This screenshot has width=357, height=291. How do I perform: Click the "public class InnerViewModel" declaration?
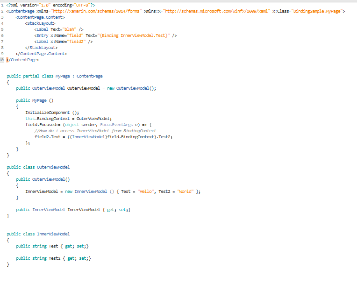click(38, 234)
